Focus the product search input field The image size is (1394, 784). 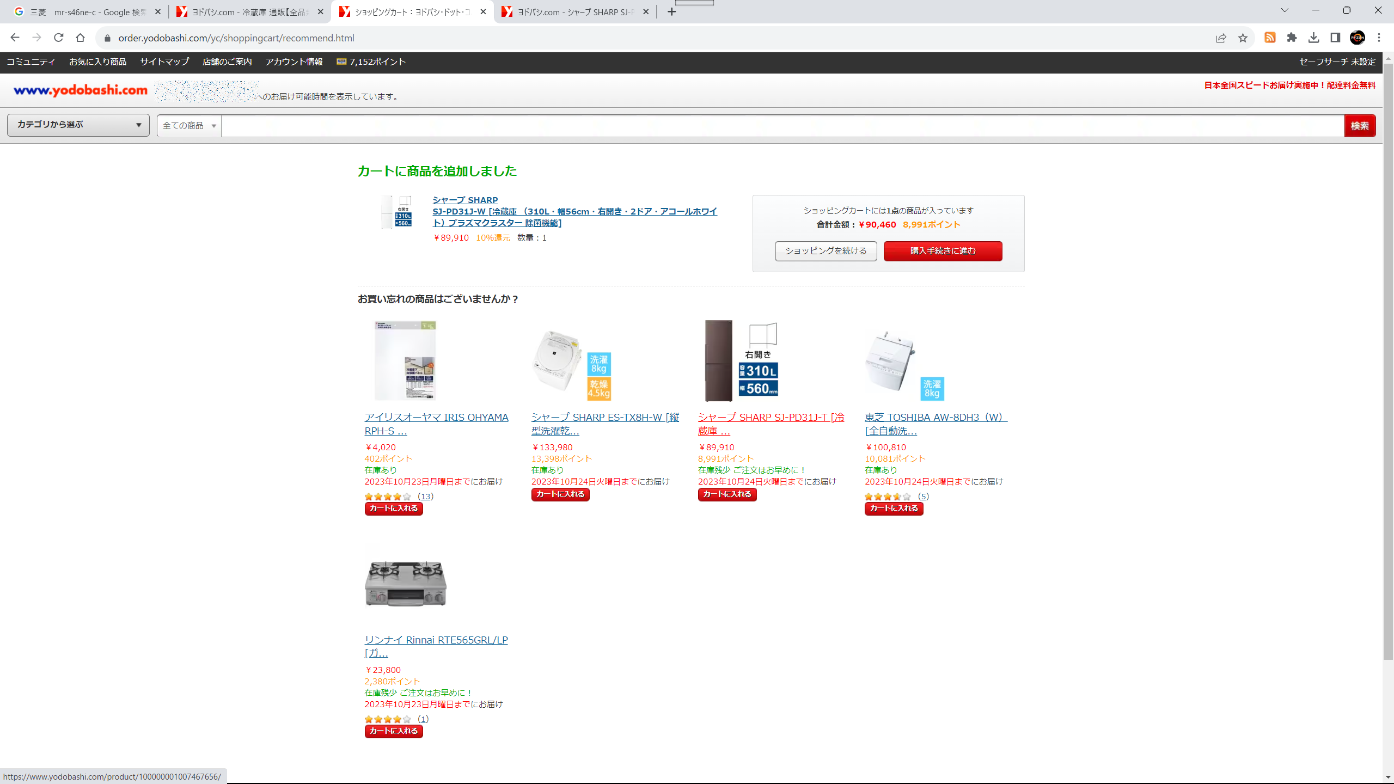tap(782, 126)
